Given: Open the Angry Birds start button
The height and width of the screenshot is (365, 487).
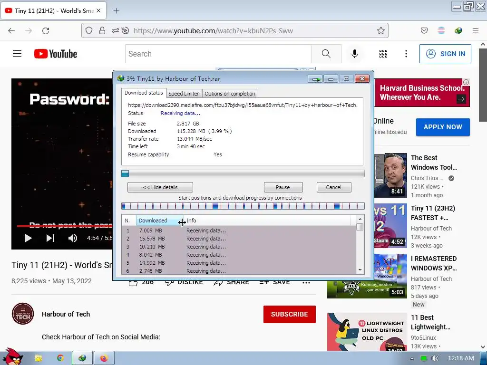Looking at the screenshot, I should tap(12, 357).
